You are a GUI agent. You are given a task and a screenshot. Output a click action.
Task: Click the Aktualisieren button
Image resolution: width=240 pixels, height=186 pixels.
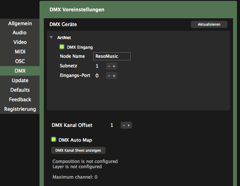pyautogui.click(x=209, y=24)
